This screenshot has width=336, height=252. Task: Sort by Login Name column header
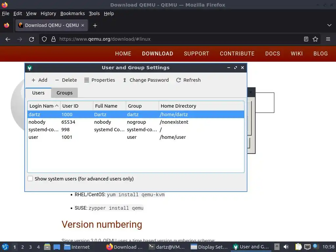(44, 106)
